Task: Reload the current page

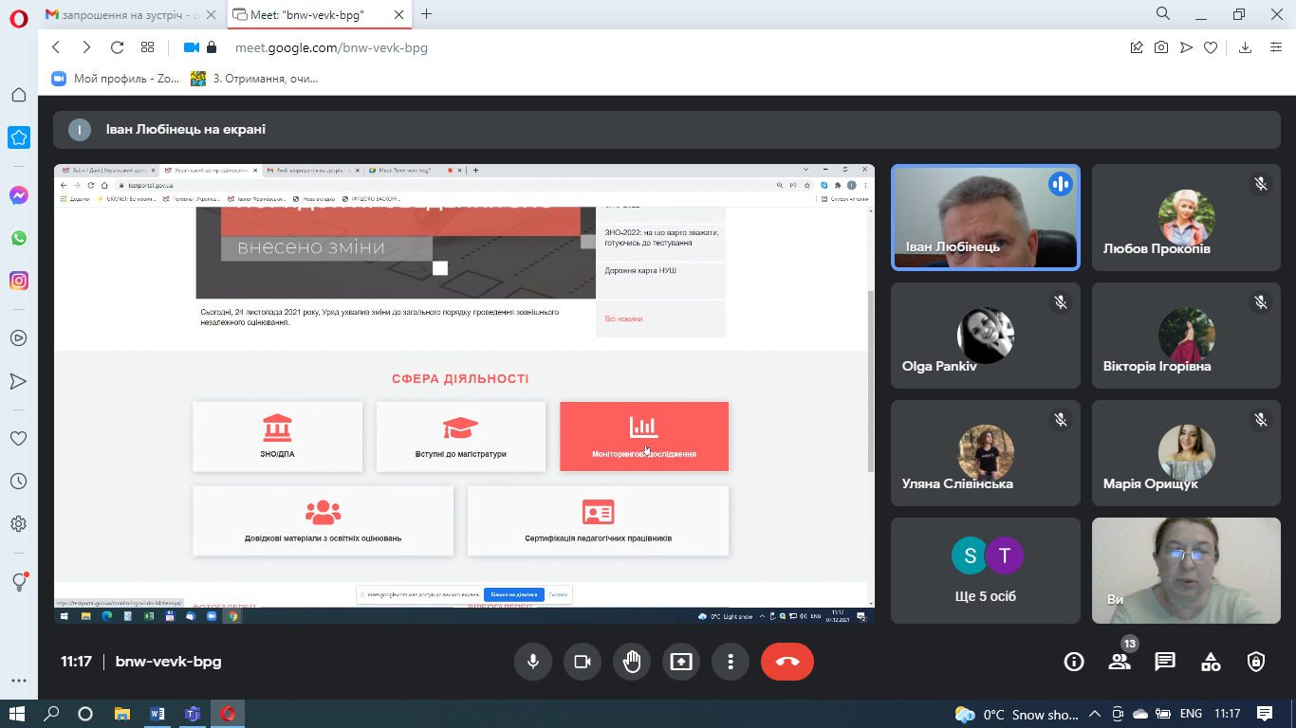Action: [x=118, y=47]
